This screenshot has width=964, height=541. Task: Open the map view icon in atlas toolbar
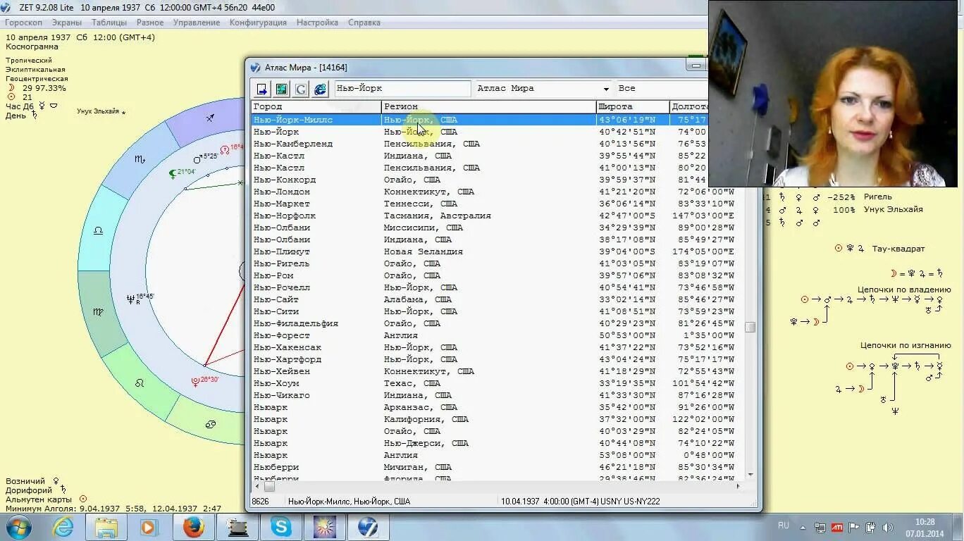(x=281, y=89)
